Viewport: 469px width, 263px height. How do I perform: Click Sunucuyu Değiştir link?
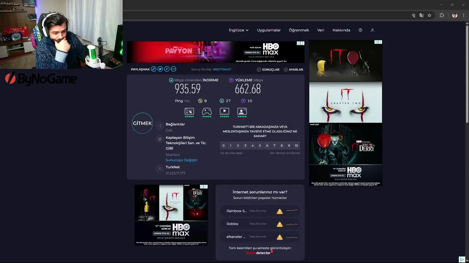(x=181, y=160)
